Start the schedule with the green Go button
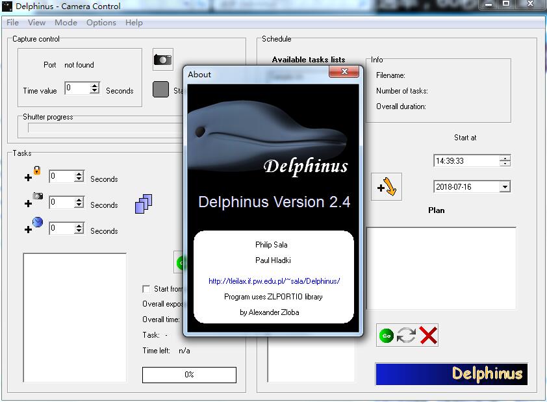 point(386,336)
